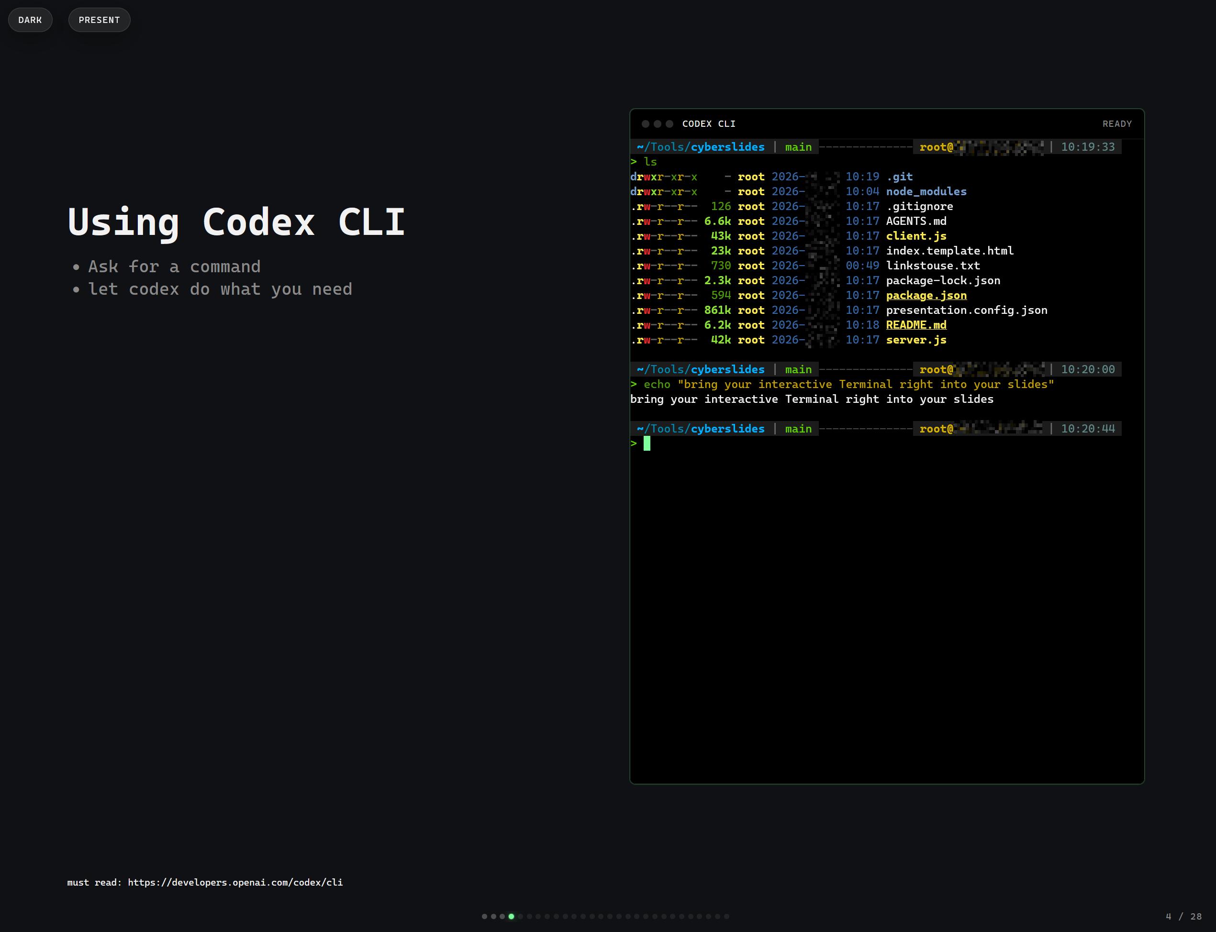
Task: Click the index.template.html file name
Action: coord(950,251)
